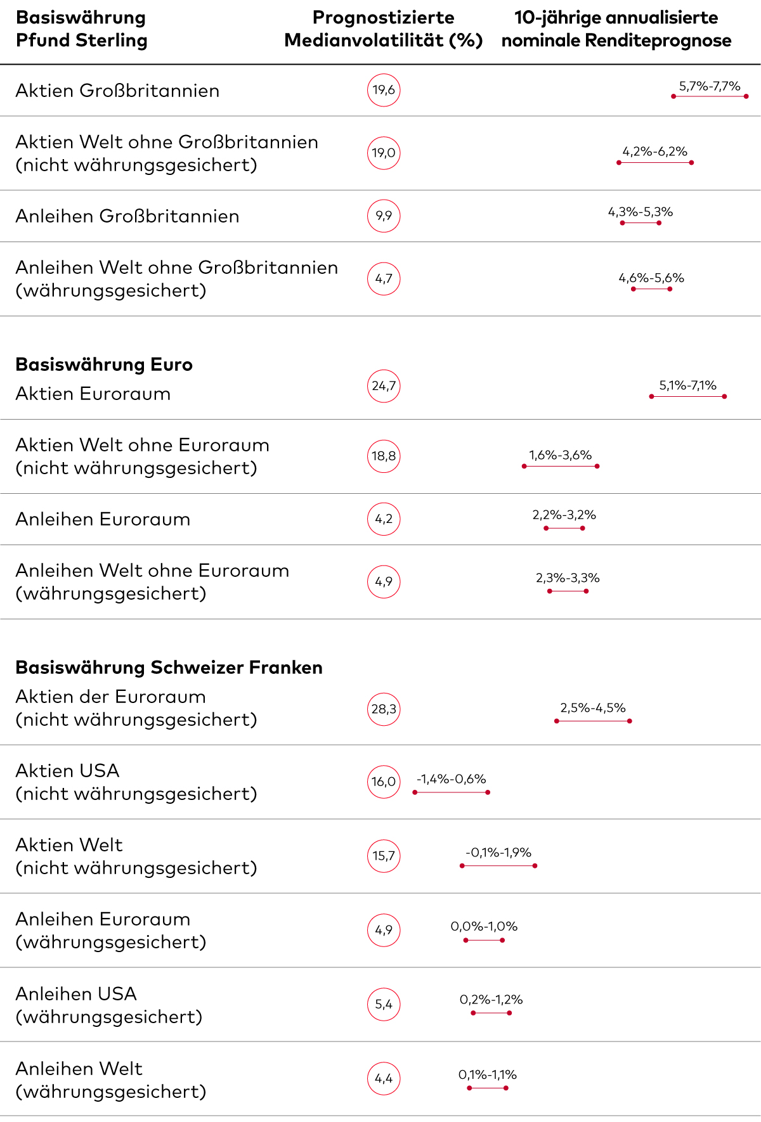The image size is (761, 1122).
Task: Select the 'Anleihen Großbritannien' row label
Action: point(127,216)
